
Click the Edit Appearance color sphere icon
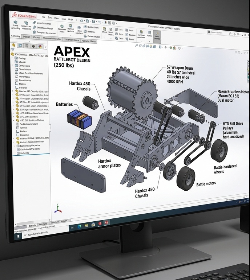click(171, 48)
